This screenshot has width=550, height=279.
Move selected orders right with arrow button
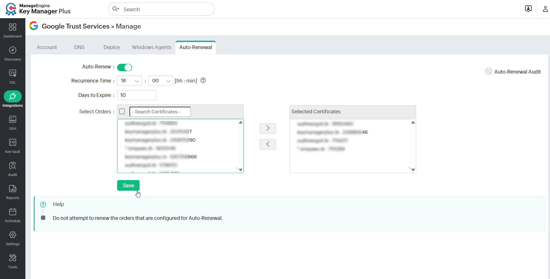268,128
